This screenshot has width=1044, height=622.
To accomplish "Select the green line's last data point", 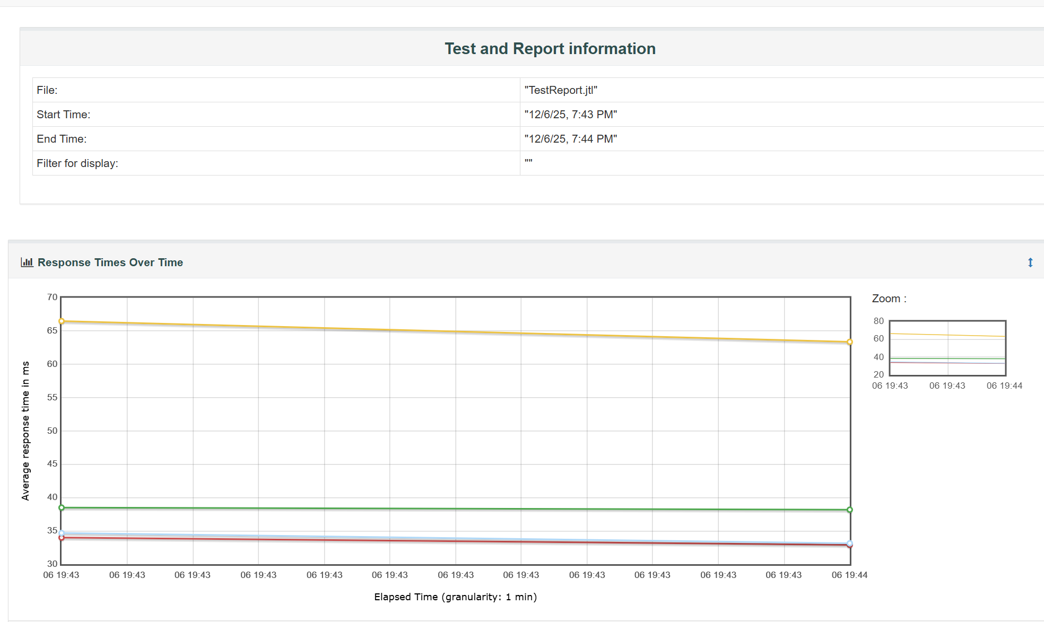I will pyautogui.click(x=850, y=510).
